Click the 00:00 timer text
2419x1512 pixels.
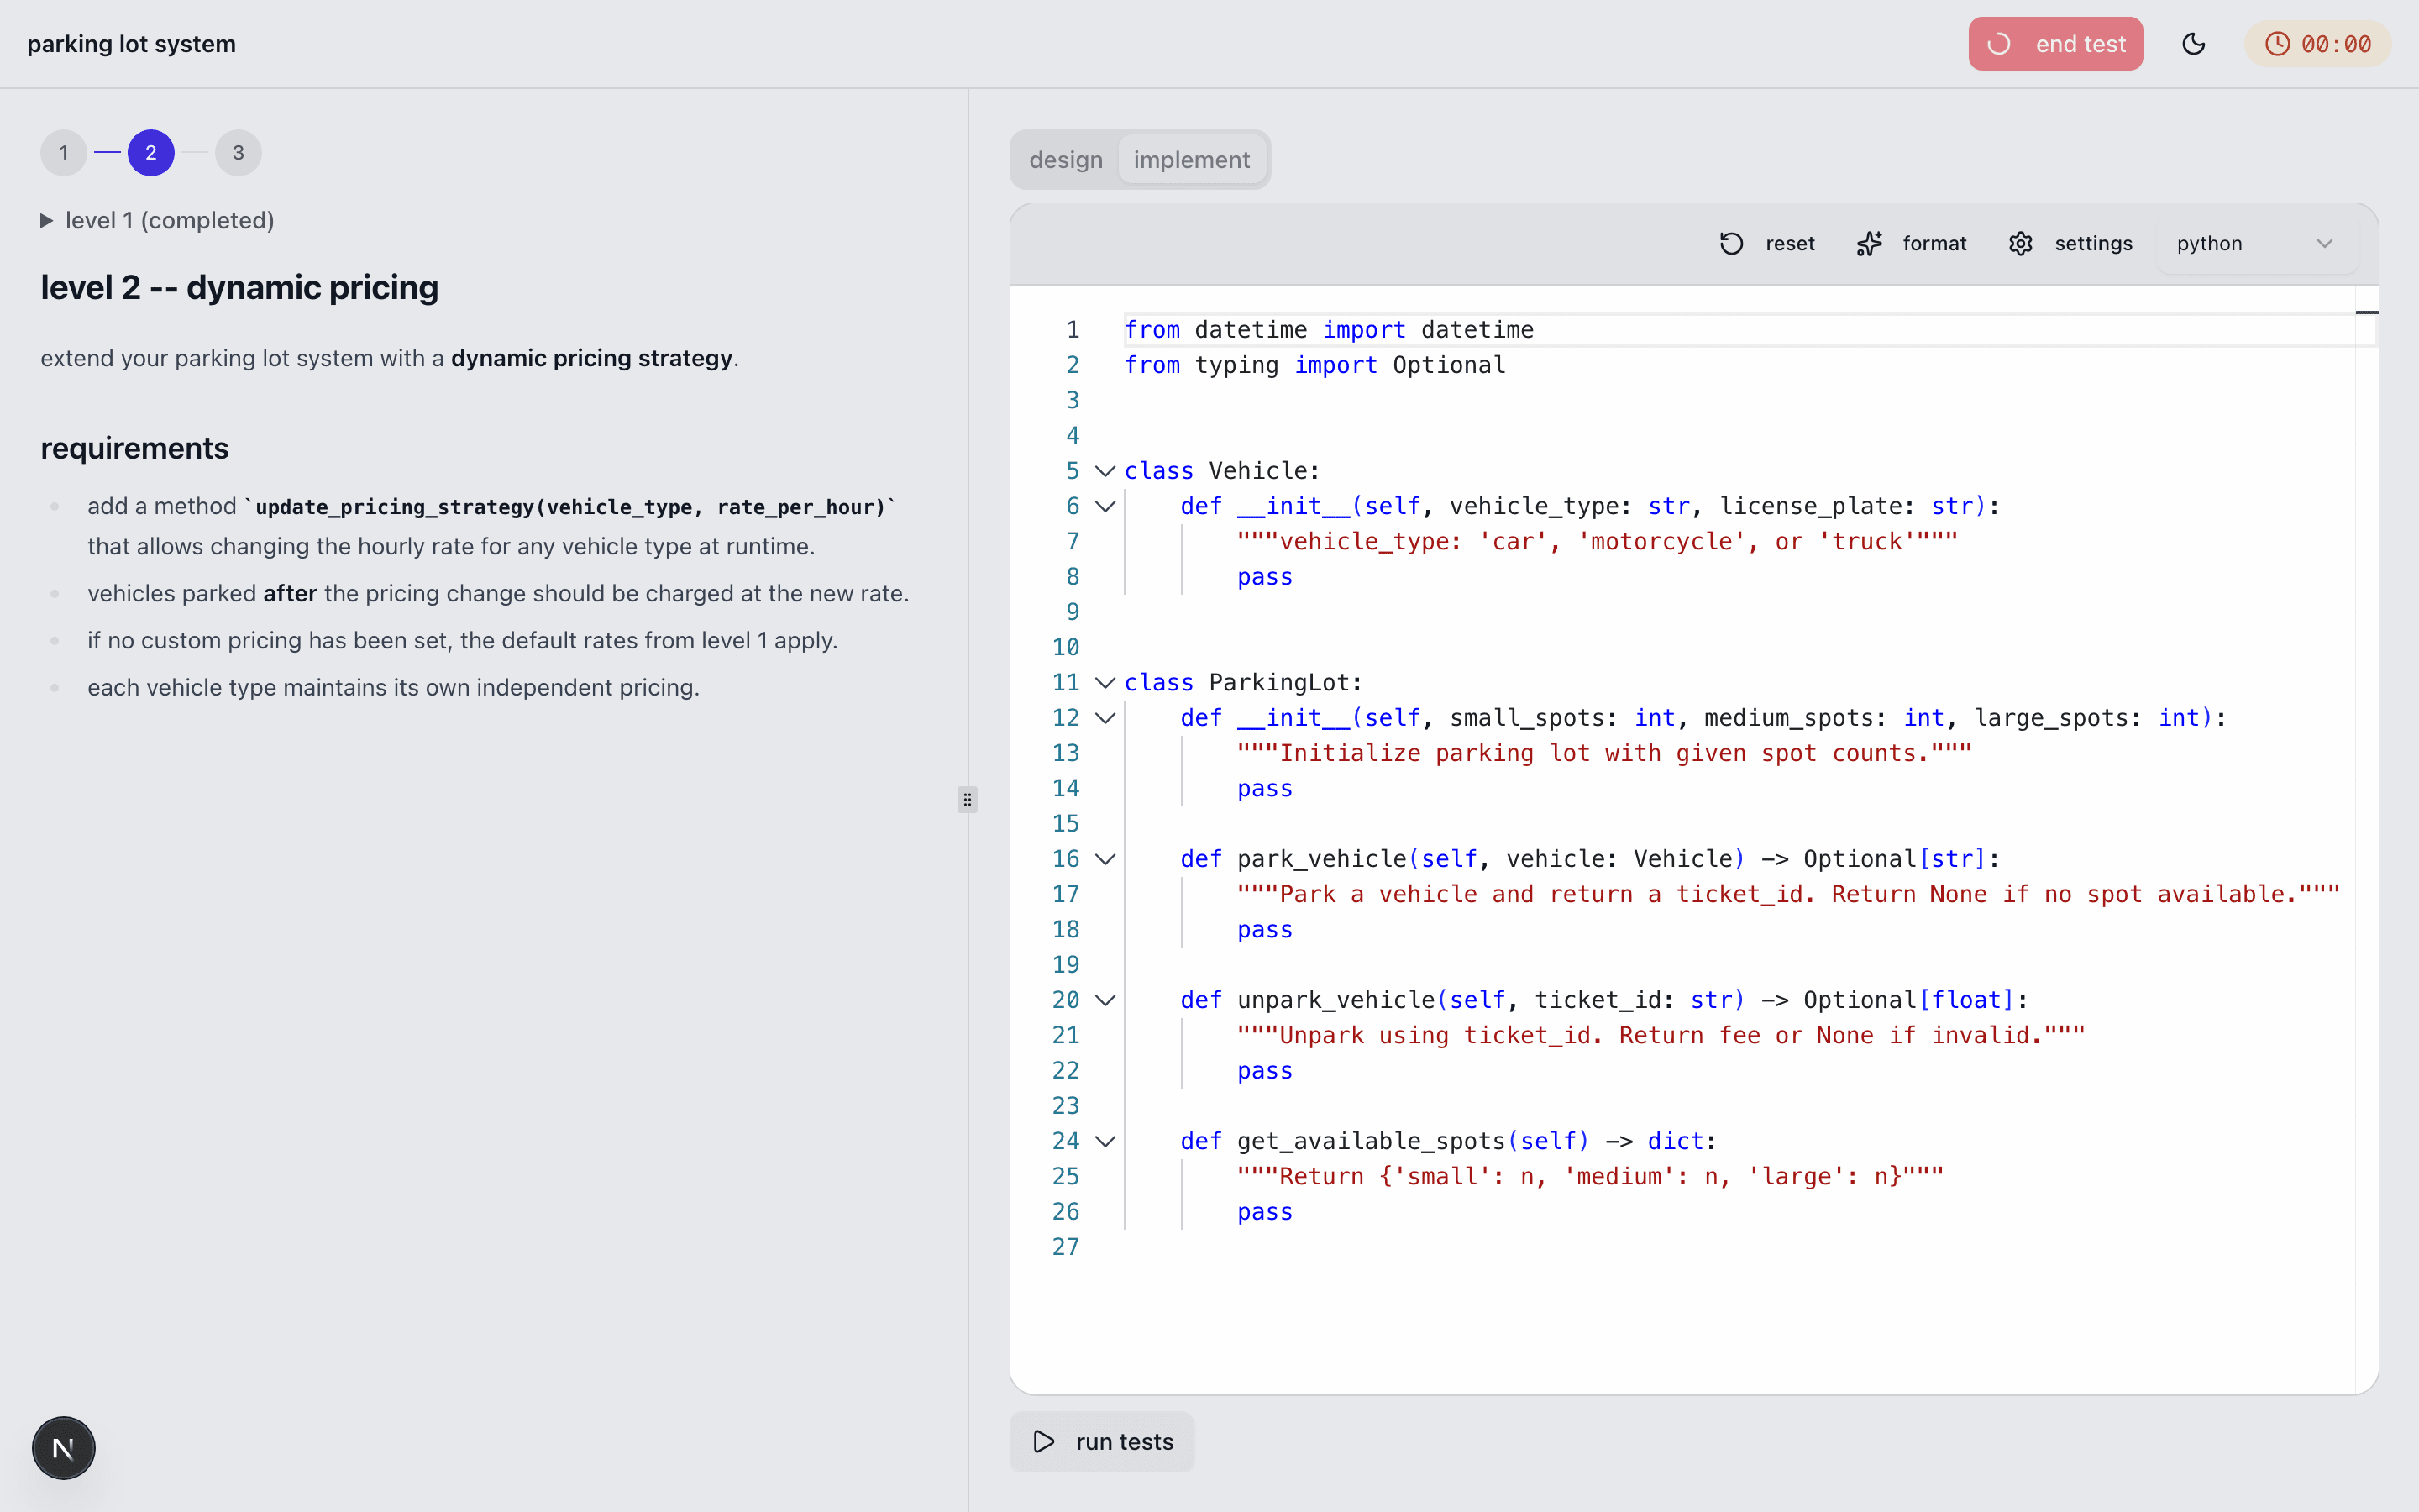coord(2336,44)
